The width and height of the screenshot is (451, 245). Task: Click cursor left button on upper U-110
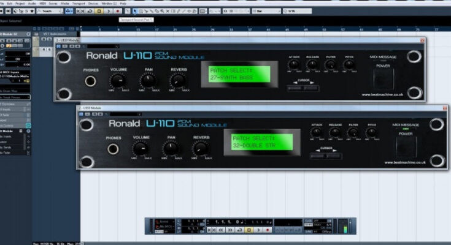(x=296, y=88)
